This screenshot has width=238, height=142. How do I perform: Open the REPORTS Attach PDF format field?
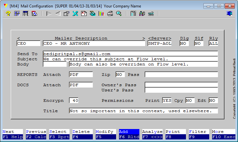(81, 75)
